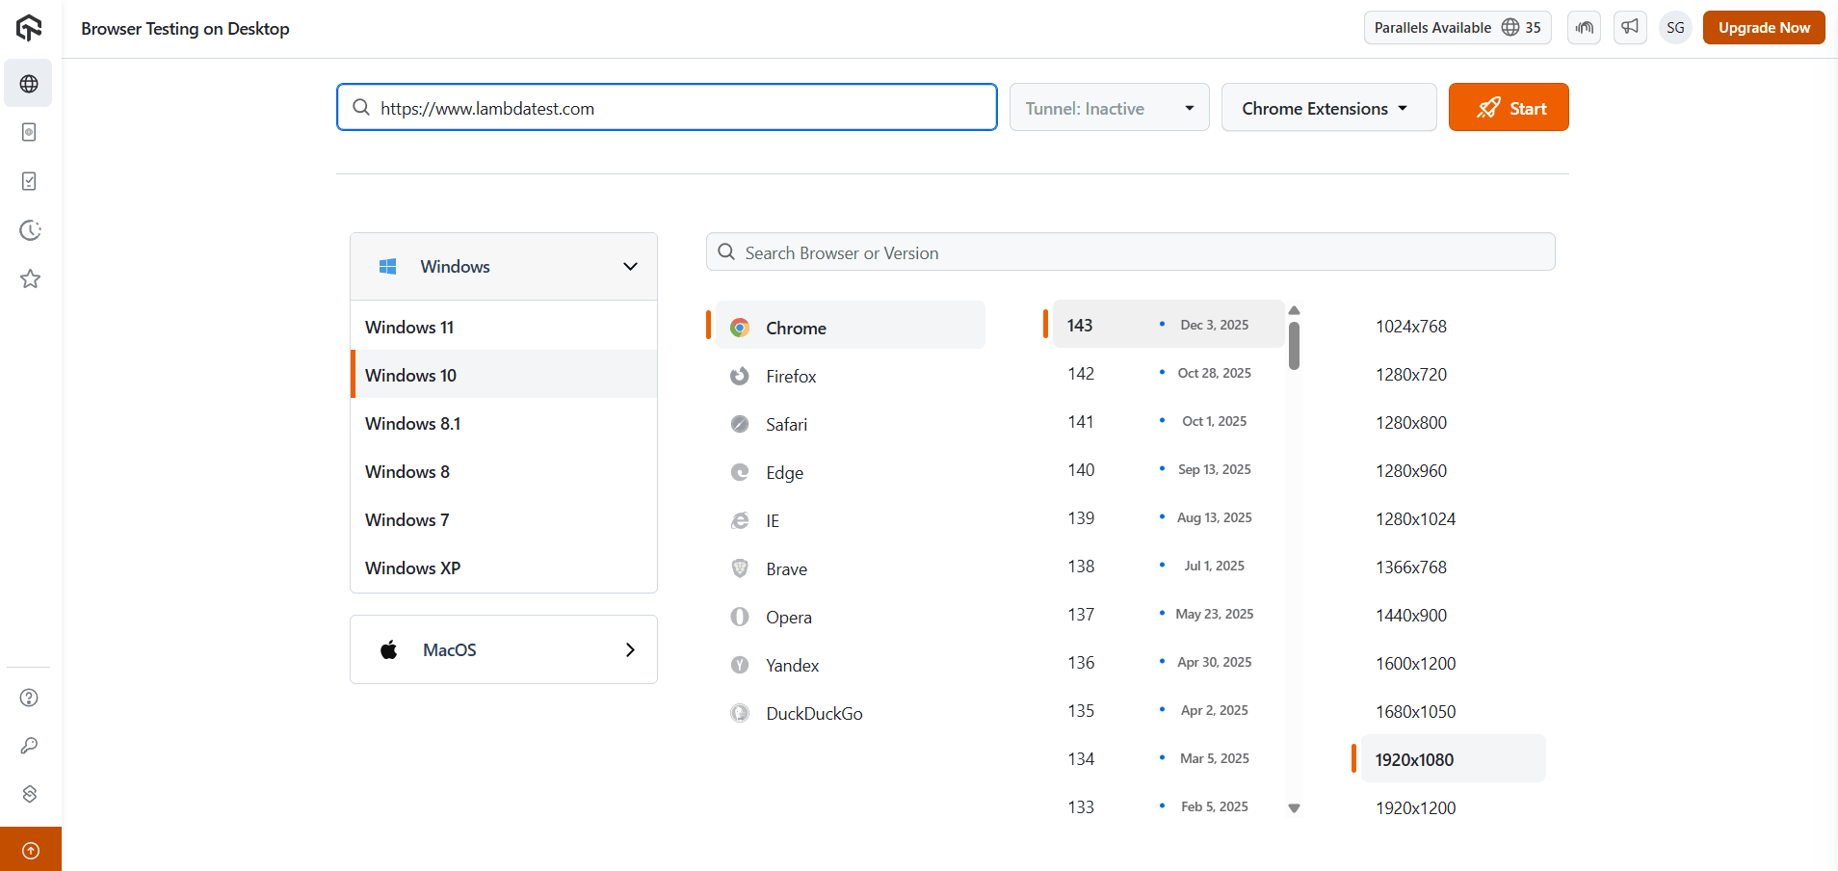
Task: Open help via the question mark icon
Action: (x=29, y=697)
